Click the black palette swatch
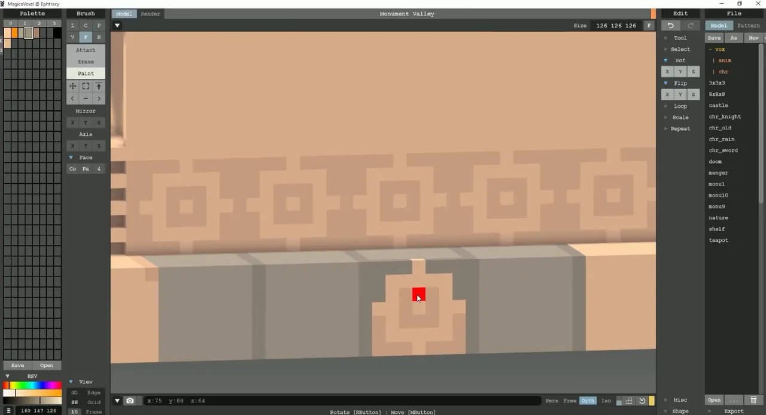This screenshot has width=766, height=415. click(x=57, y=33)
